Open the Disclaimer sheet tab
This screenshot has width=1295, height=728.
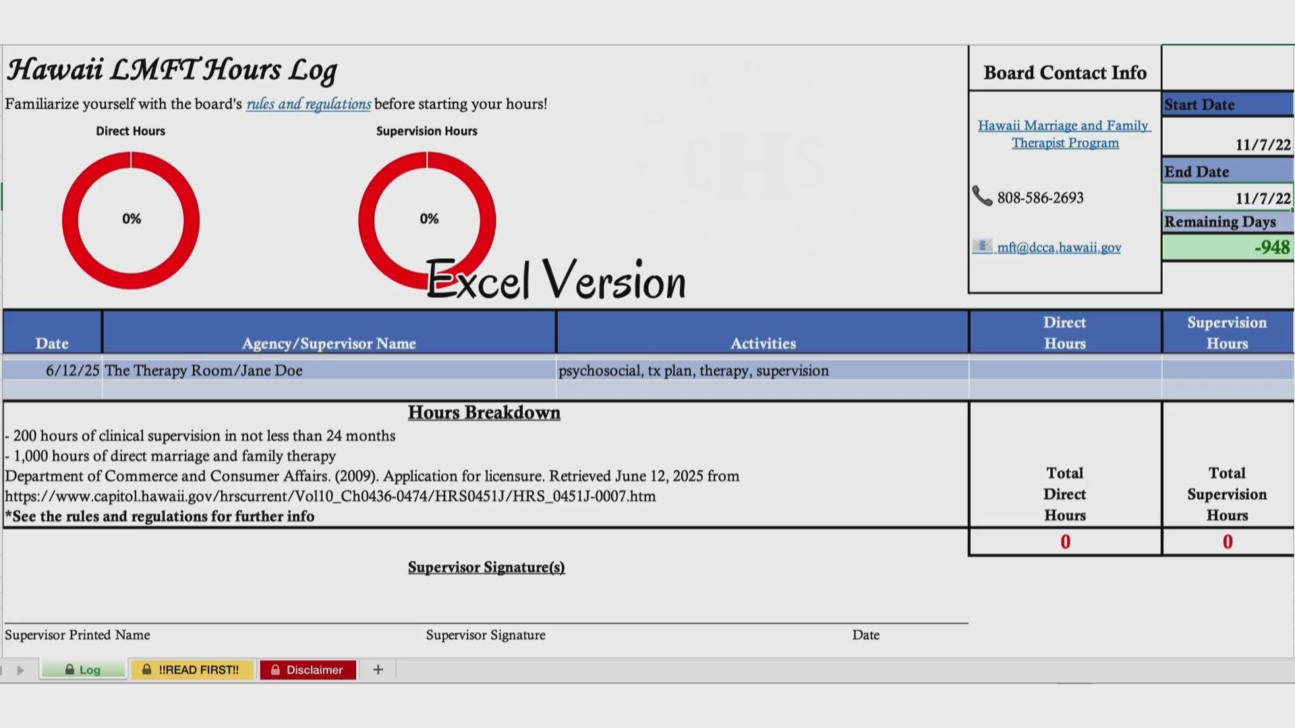(308, 669)
